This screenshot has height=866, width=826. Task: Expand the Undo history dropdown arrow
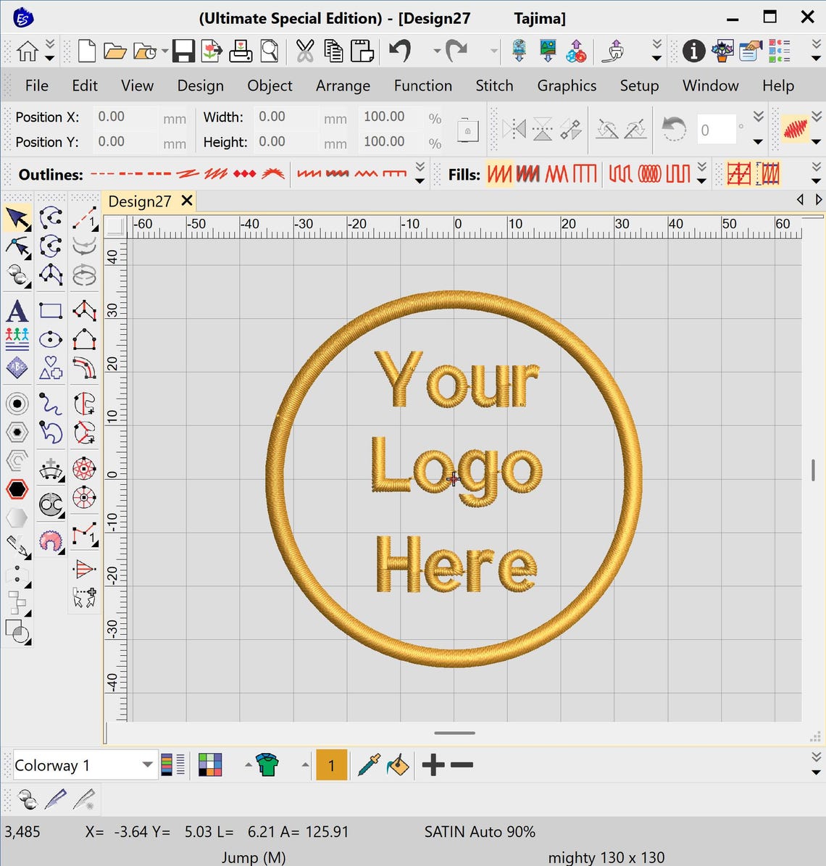point(438,51)
